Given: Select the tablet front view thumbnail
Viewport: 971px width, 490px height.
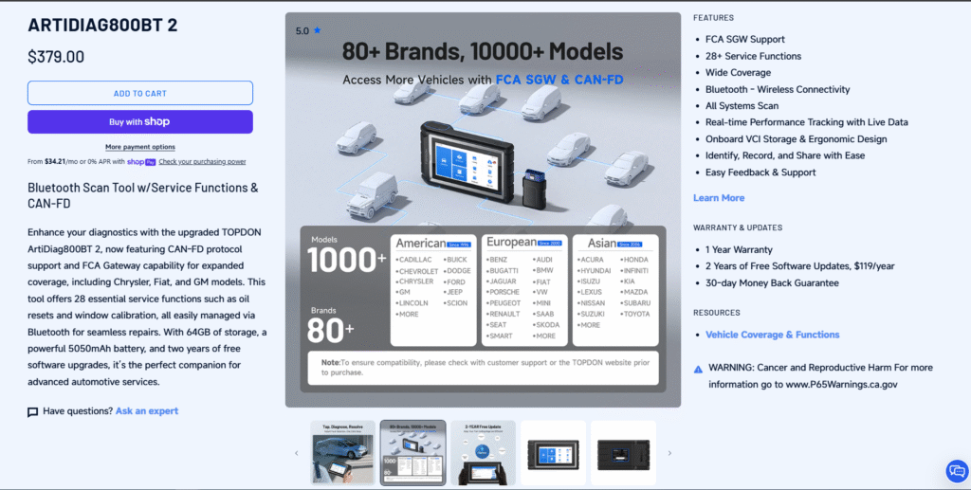Looking at the screenshot, I should click(553, 453).
